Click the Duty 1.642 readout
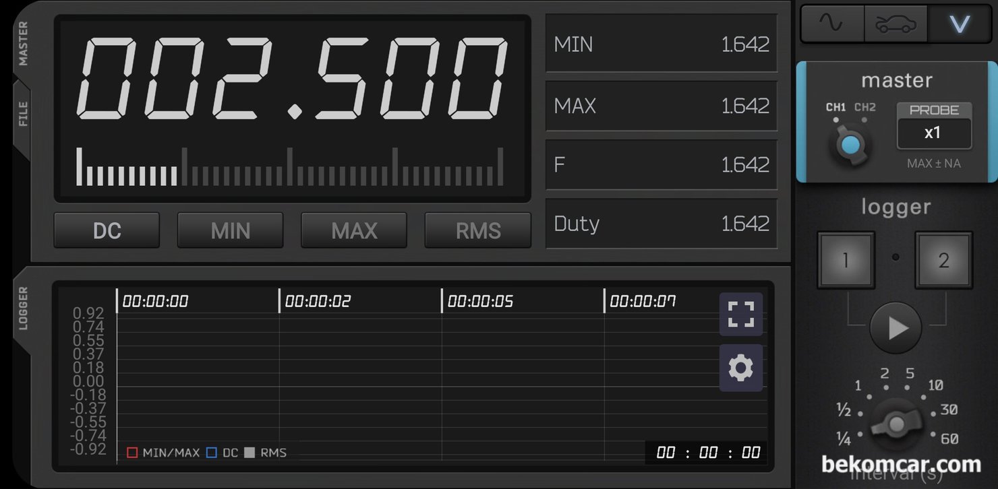The image size is (998, 489). point(661,224)
